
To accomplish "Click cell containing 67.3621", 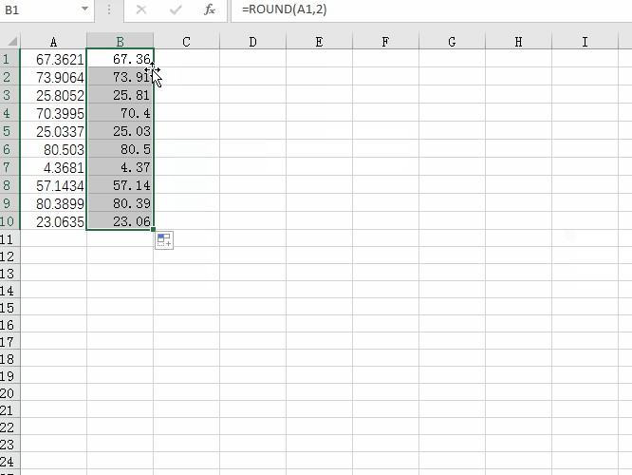I will (53, 59).
